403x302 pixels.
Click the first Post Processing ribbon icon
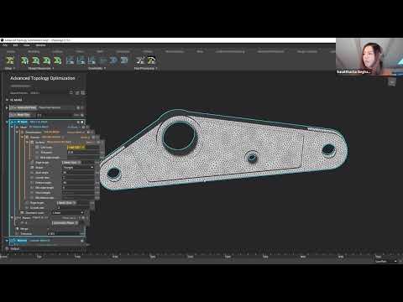tap(139, 60)
